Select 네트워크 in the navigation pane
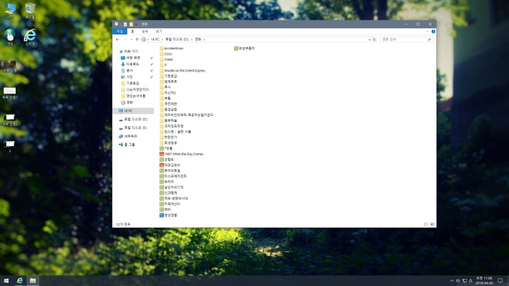Screen dimensions: 509x286 click(130, 136)
